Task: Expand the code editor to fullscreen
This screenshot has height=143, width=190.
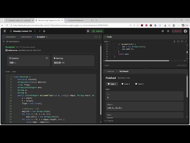Action: tap(186, 41)
